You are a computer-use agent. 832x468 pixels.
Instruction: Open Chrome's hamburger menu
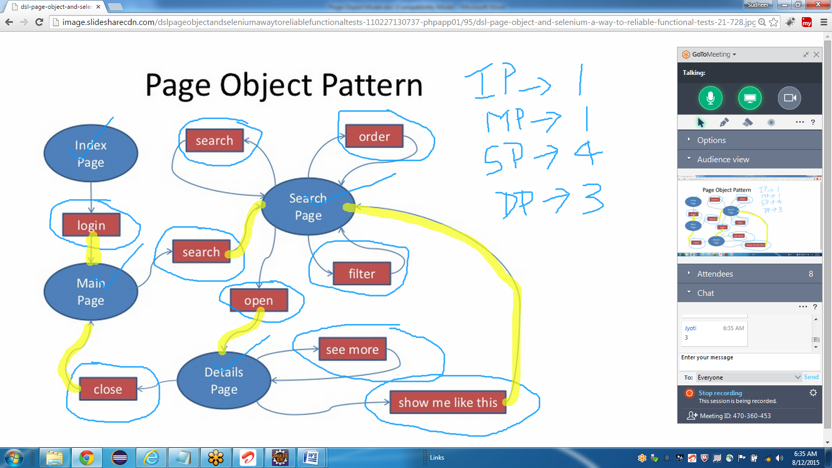click(824, 22)
